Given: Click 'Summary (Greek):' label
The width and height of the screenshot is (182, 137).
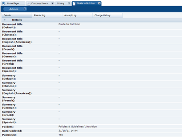Looking at the screenshot, I should [x=9, y=113].
